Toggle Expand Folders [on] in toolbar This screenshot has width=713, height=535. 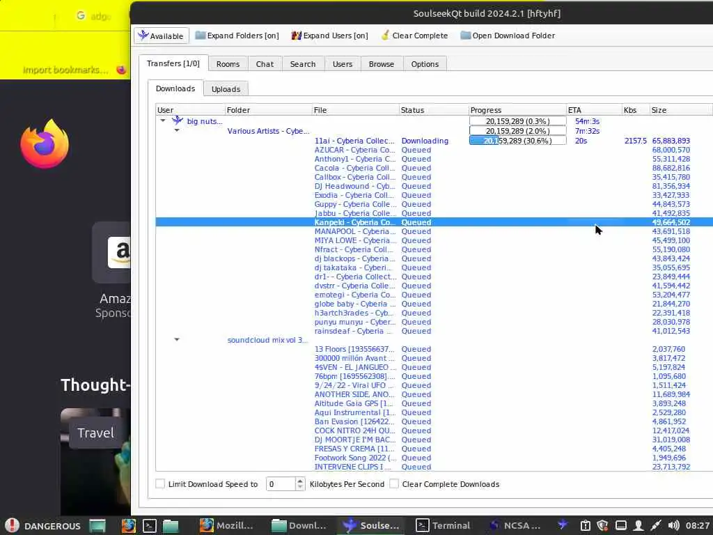[x=237, y=36]
